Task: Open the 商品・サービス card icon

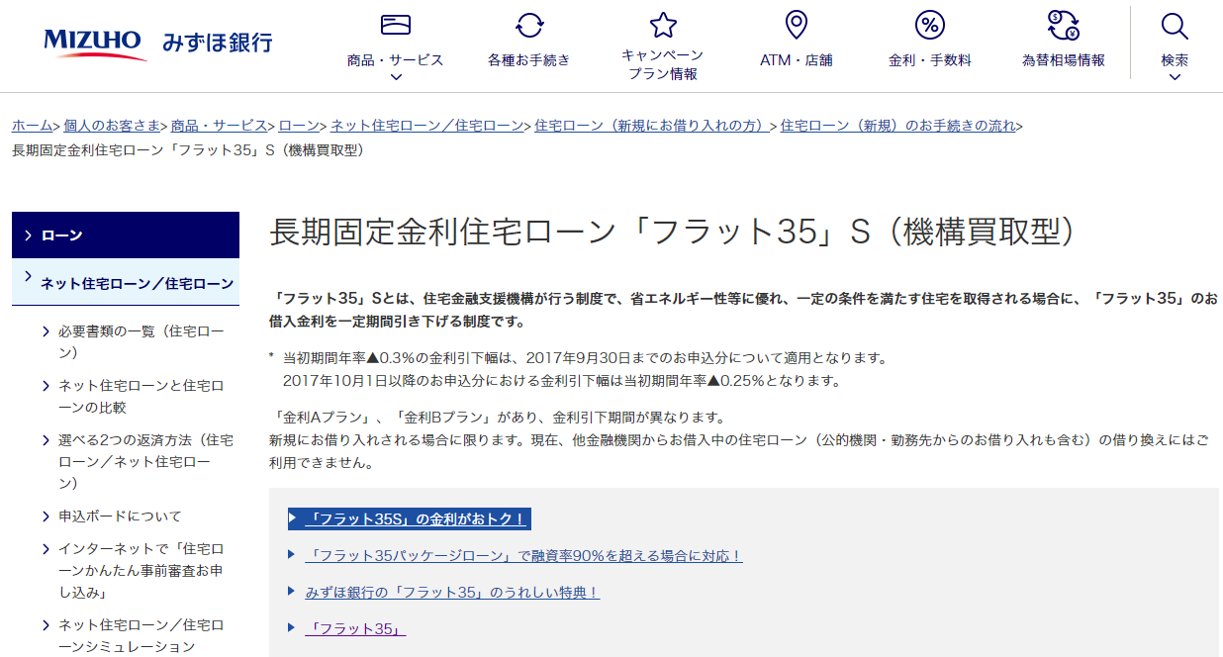Action: click(x=396, y=25)
